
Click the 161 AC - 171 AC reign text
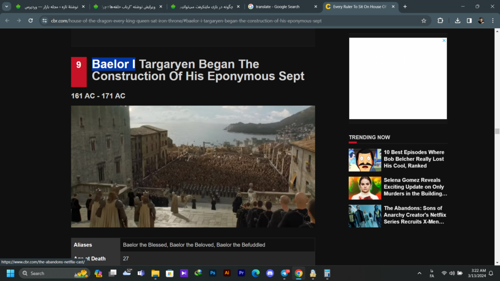[98, 96]
